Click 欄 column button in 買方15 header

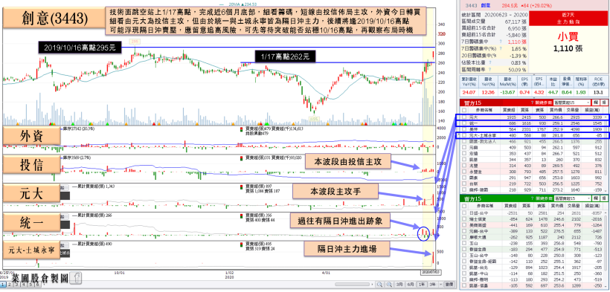(596, 103)
